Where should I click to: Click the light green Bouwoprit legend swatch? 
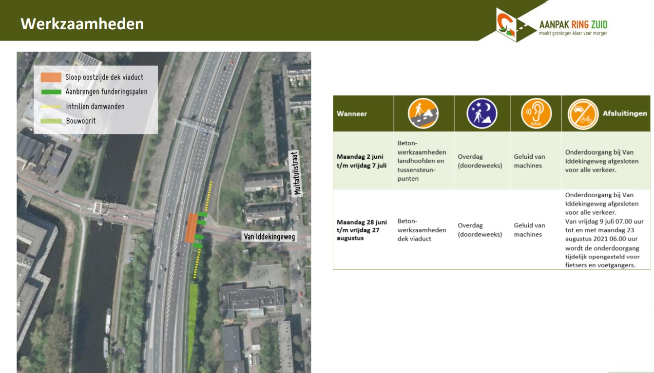[51, 121]
